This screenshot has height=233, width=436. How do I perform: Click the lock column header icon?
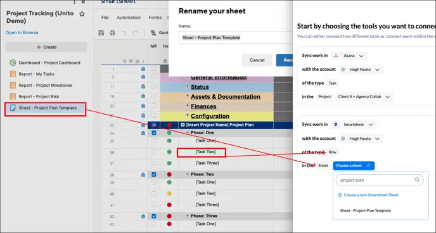coord(165,61)
